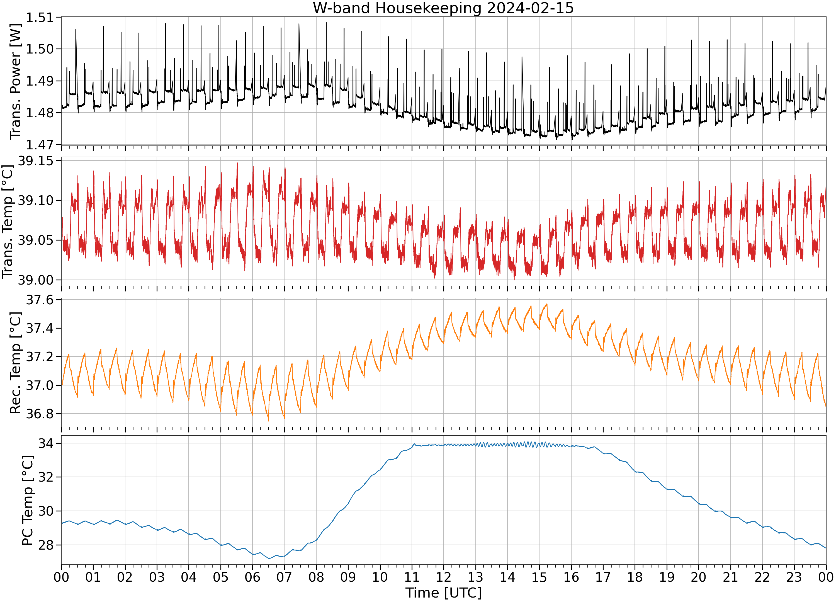This screenshot has height=602, width=836.
Task: Click the plot title W-band Housekeeping 2024-02-15
Action: [443, 8]
